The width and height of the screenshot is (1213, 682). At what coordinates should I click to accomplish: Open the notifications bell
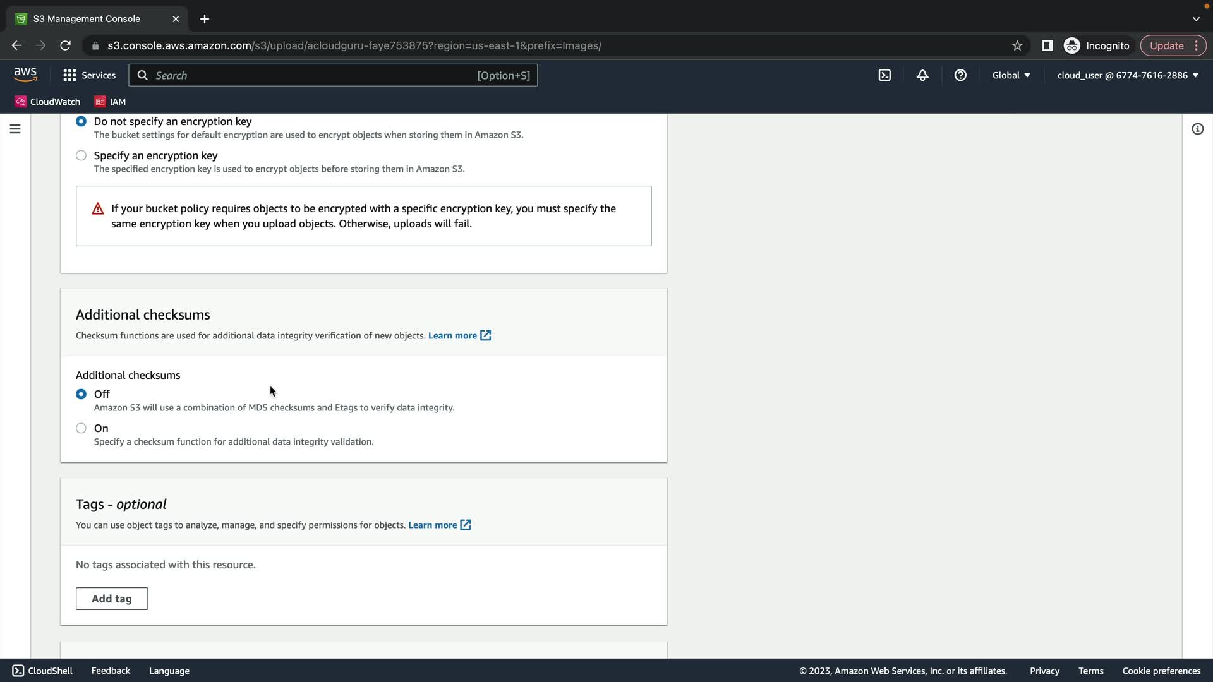click(922, 75)
